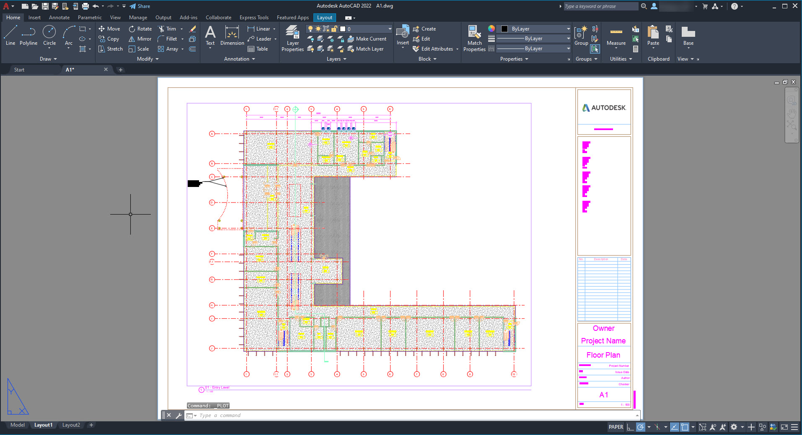The width and height of the screenshot is (802, 435).
Task: Activate the Circle tool
Action: [49, 33]
